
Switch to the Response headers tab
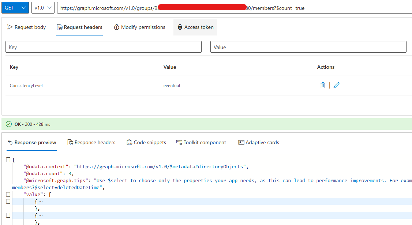click(x=91, y=142)
